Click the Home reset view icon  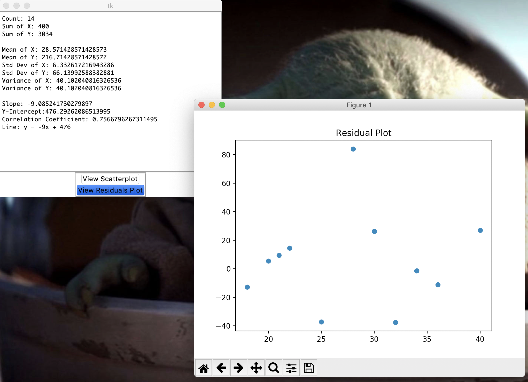204,368
